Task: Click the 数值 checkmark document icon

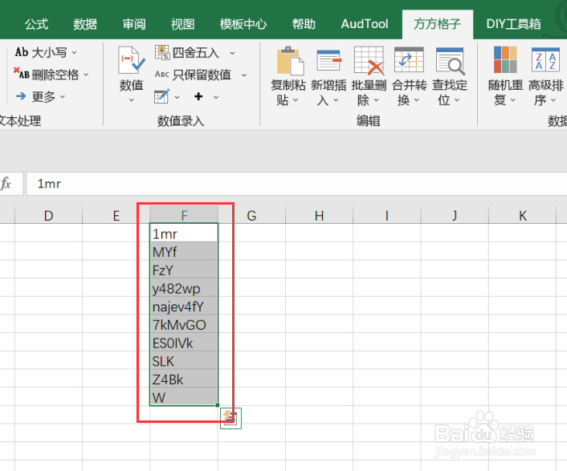Action: point(131,60)
